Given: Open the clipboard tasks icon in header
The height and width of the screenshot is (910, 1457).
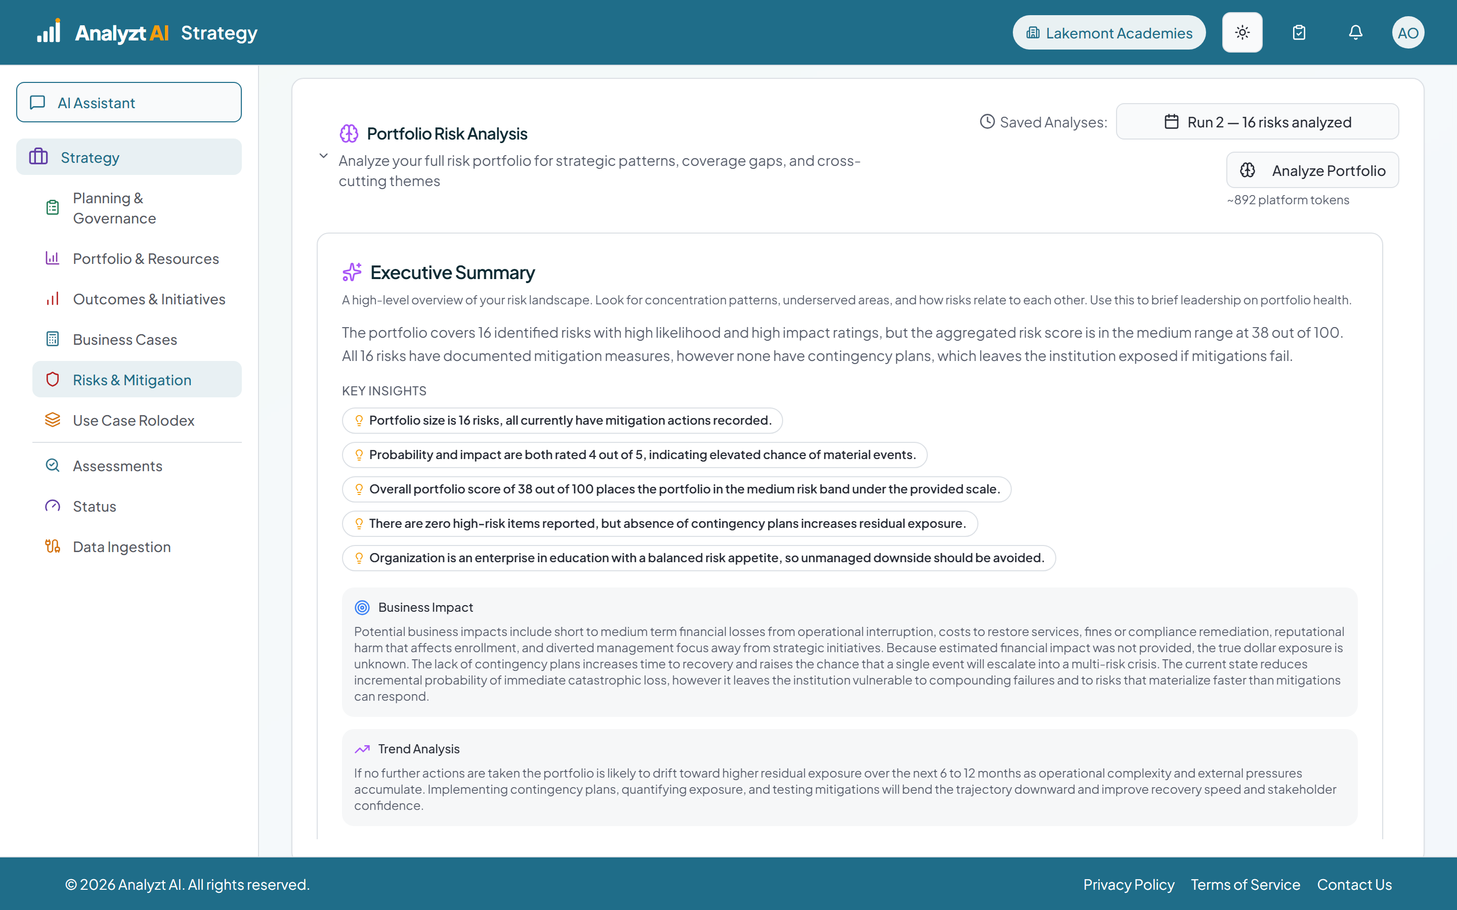Looking at the screenshot, I should [x=1299, y=32].
